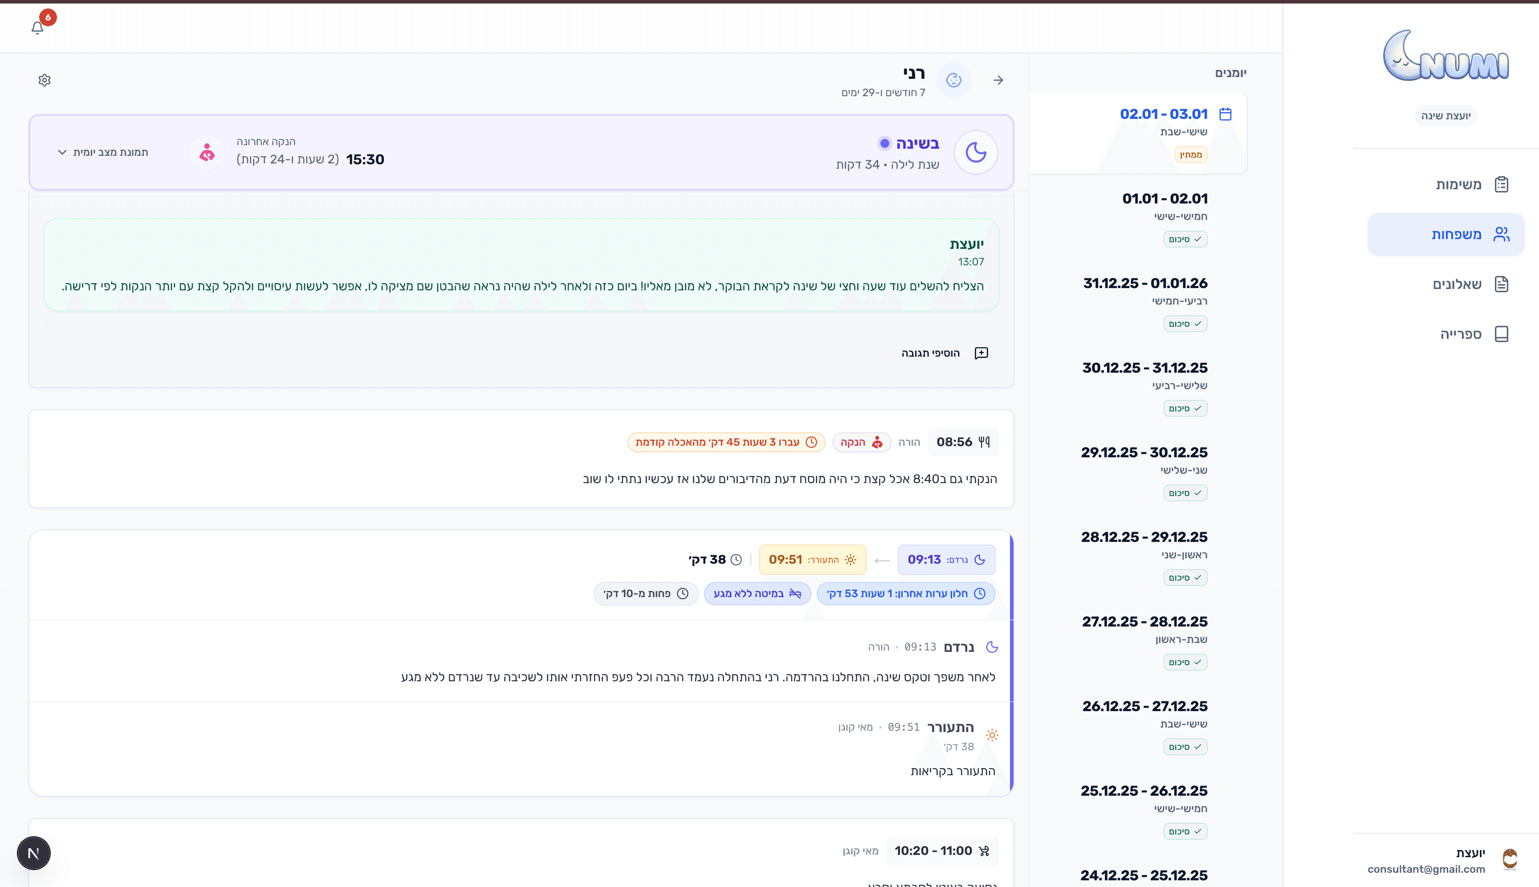This screenshot has height=887, width=1539.
Task: Click the consultant avatar at the sidebar bottom
Action: tap(1510, 859)
